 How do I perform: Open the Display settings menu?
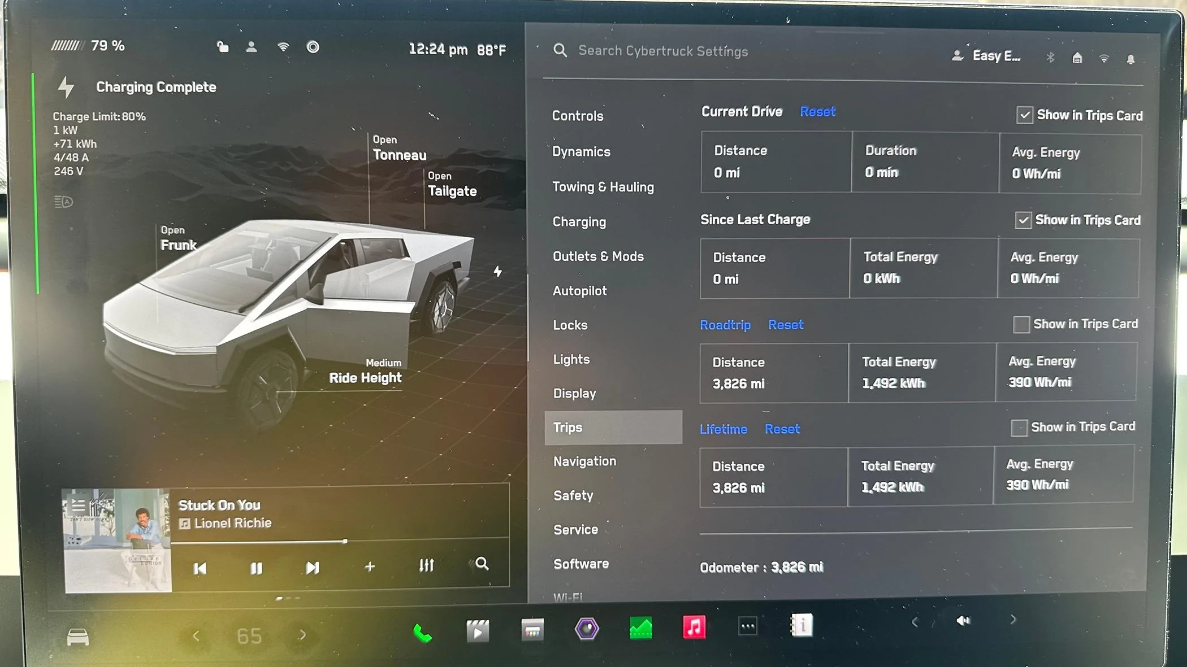[x=574, y=394]
